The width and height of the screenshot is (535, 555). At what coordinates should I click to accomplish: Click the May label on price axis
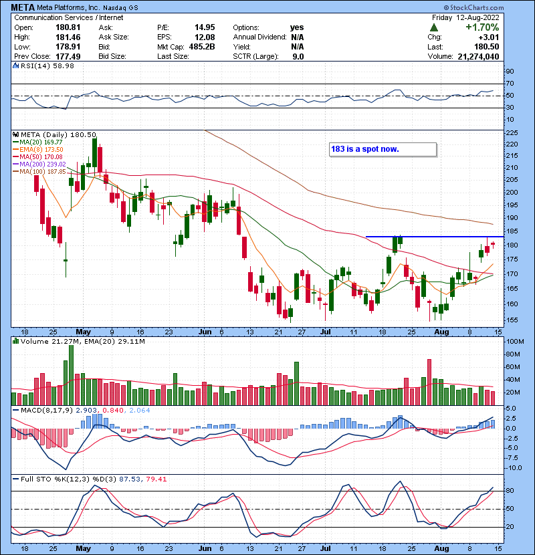point(83,332)
